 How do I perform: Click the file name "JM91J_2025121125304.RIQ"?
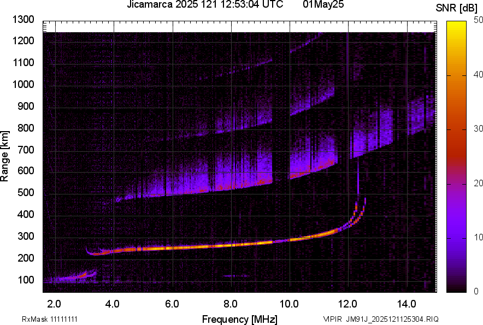(x=392, y=319)
